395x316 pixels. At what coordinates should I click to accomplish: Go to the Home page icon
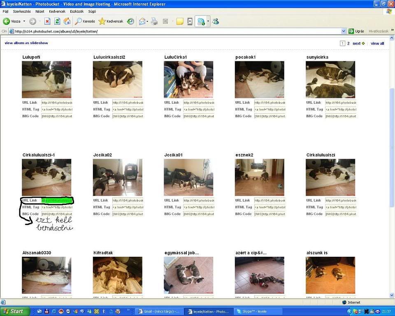pos(67,21)
